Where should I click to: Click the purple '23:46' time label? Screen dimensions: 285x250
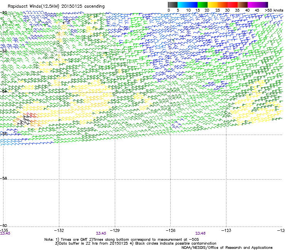pos(200,233)
